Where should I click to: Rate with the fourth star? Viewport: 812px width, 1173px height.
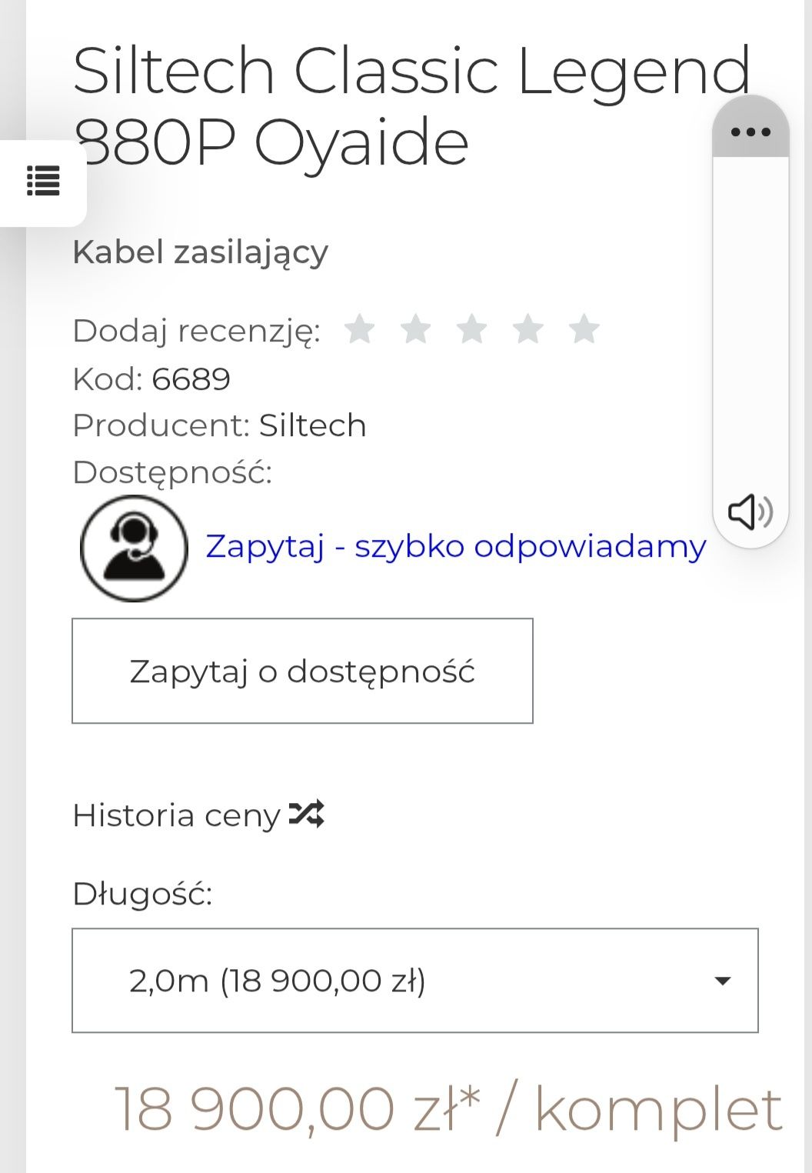tap(528, 329)
